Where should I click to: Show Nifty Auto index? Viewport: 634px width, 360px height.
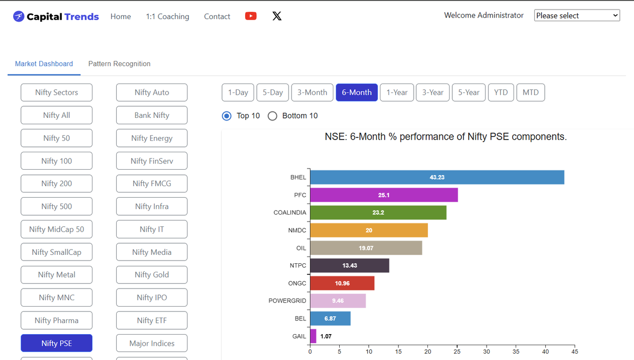click(152, 93)
